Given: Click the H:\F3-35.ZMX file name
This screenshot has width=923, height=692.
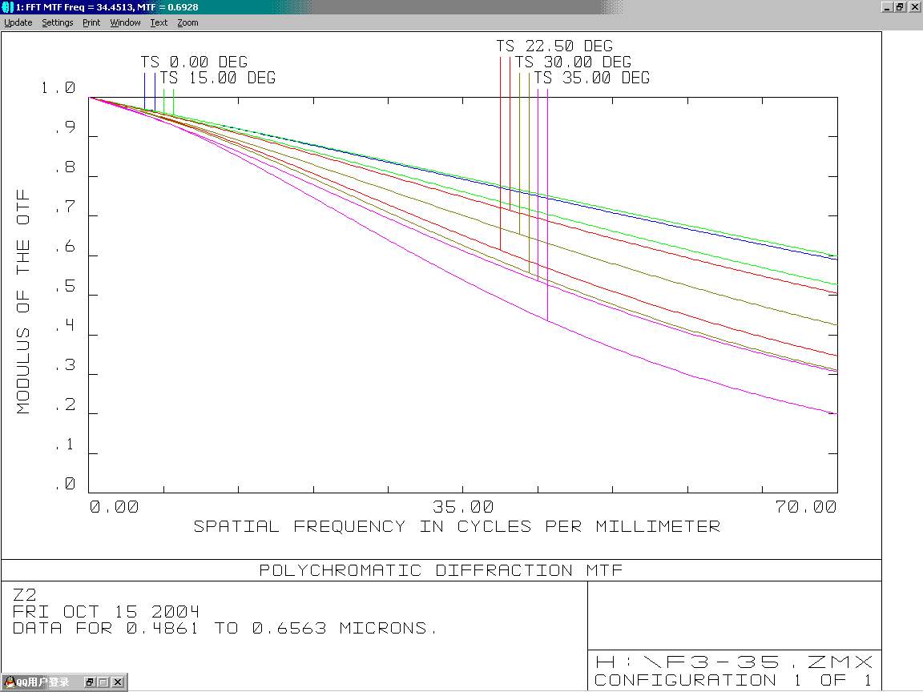Looking at the screenshot, I should pos(733,662).
